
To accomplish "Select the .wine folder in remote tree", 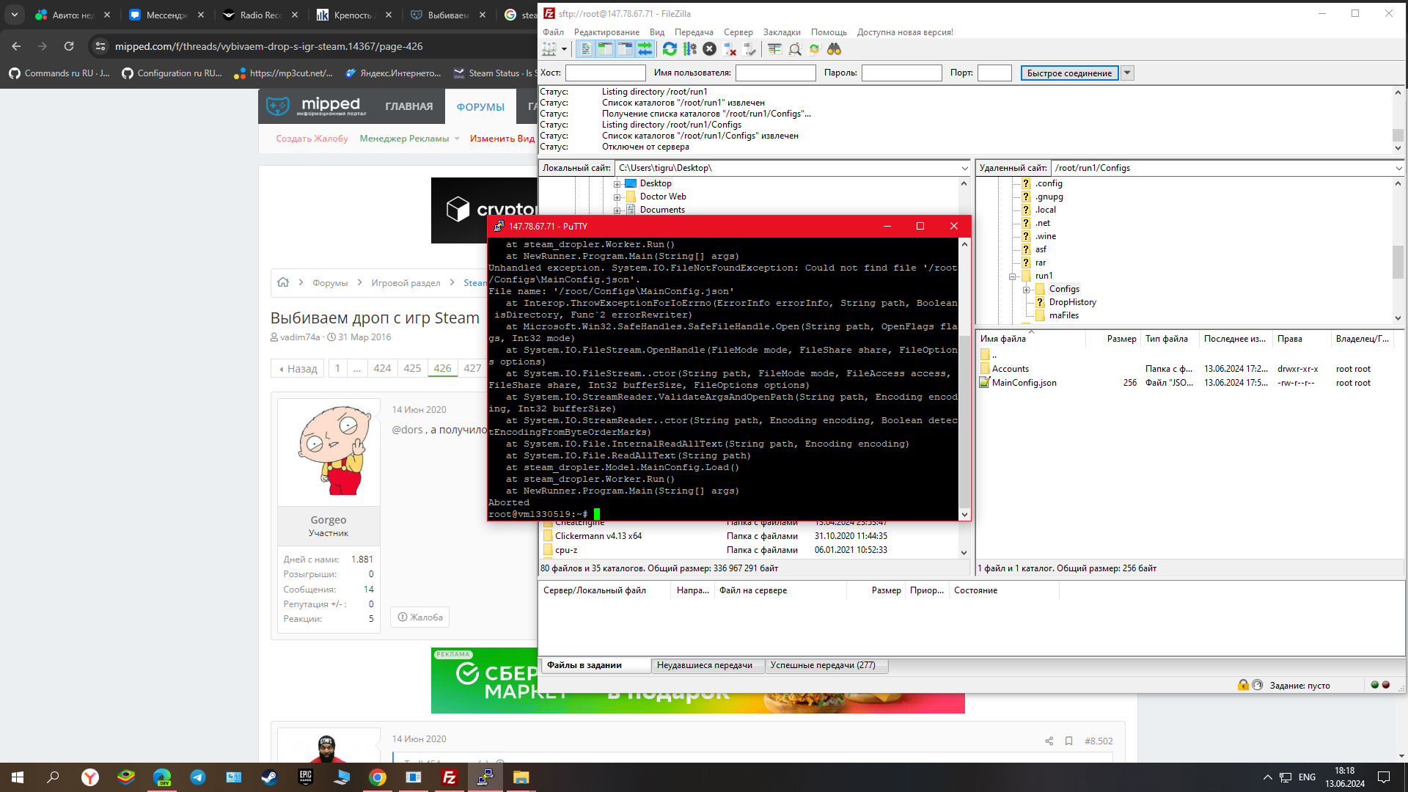I will click(x=1046, y=236).
